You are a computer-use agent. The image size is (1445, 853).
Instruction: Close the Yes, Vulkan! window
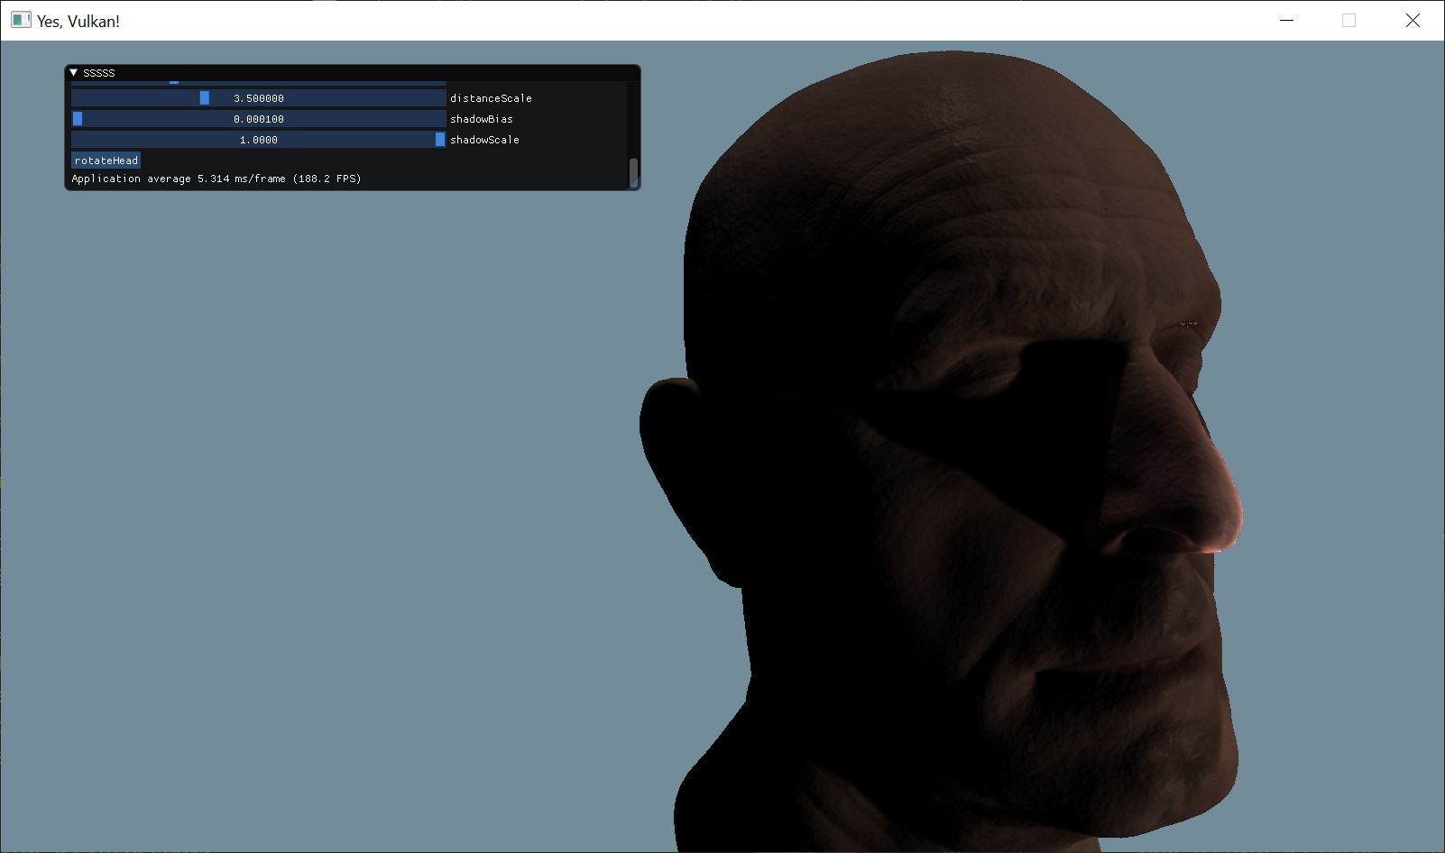pos(1413,20)
